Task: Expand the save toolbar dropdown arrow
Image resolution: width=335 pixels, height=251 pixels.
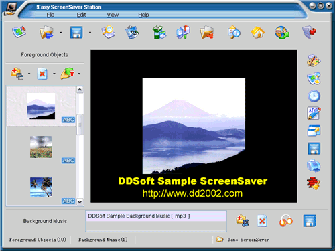Action: click(x=90, y=33)
